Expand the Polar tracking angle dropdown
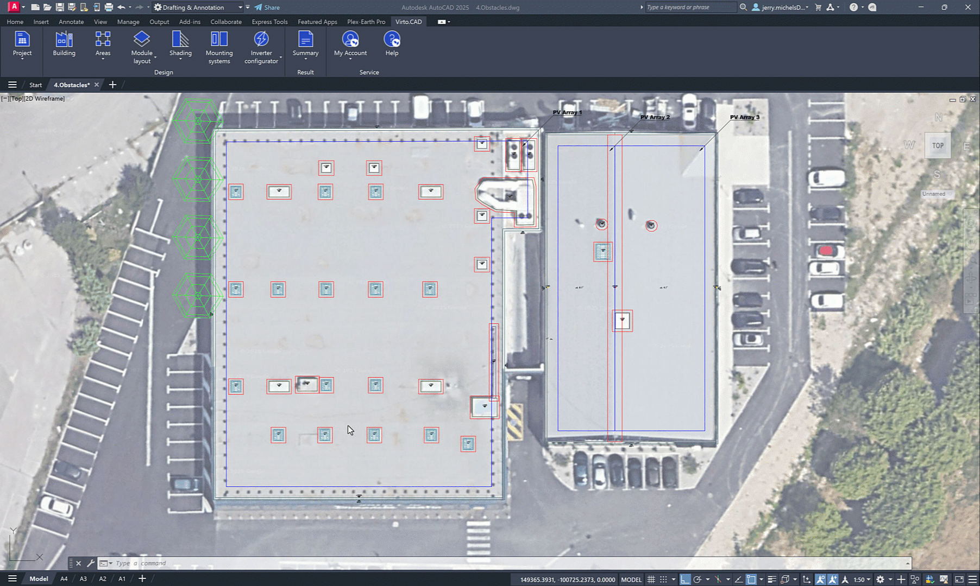Image resolution: width=980 pixels, height=586 pixels. 708,579
